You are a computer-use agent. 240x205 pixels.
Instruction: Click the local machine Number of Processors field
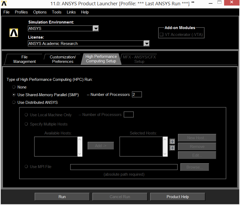[x=128, y=114]
